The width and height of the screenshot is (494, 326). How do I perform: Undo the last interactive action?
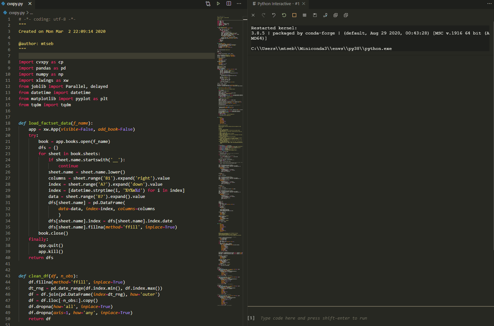(x=273, y=15)
